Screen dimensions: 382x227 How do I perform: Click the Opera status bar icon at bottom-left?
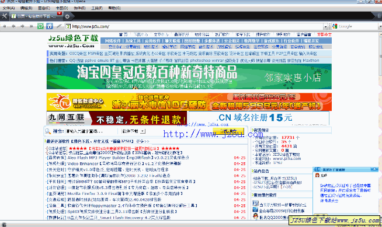click(4, 225)
